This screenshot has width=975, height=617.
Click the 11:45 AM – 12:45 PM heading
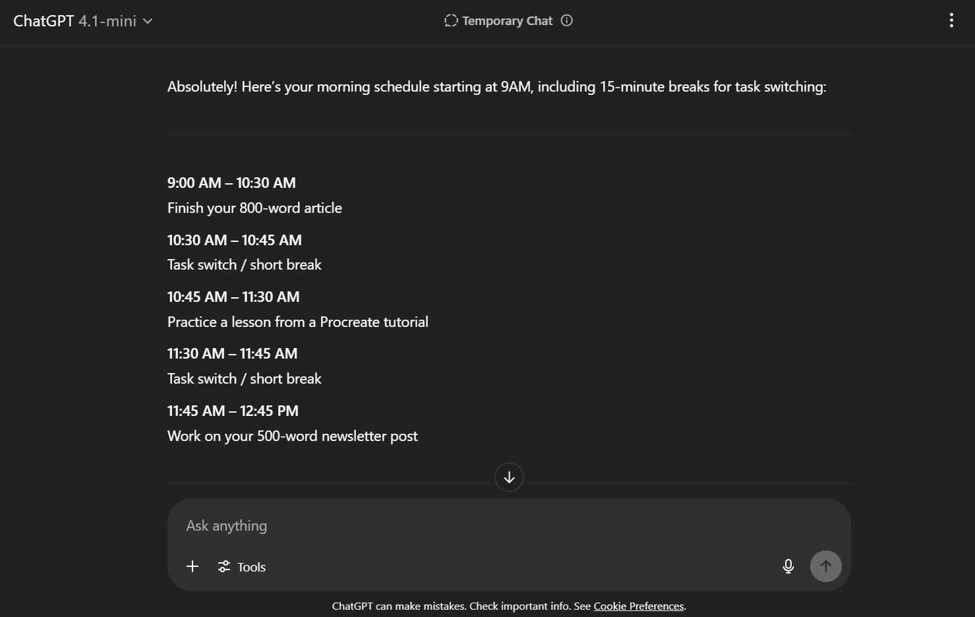(233, 411)
